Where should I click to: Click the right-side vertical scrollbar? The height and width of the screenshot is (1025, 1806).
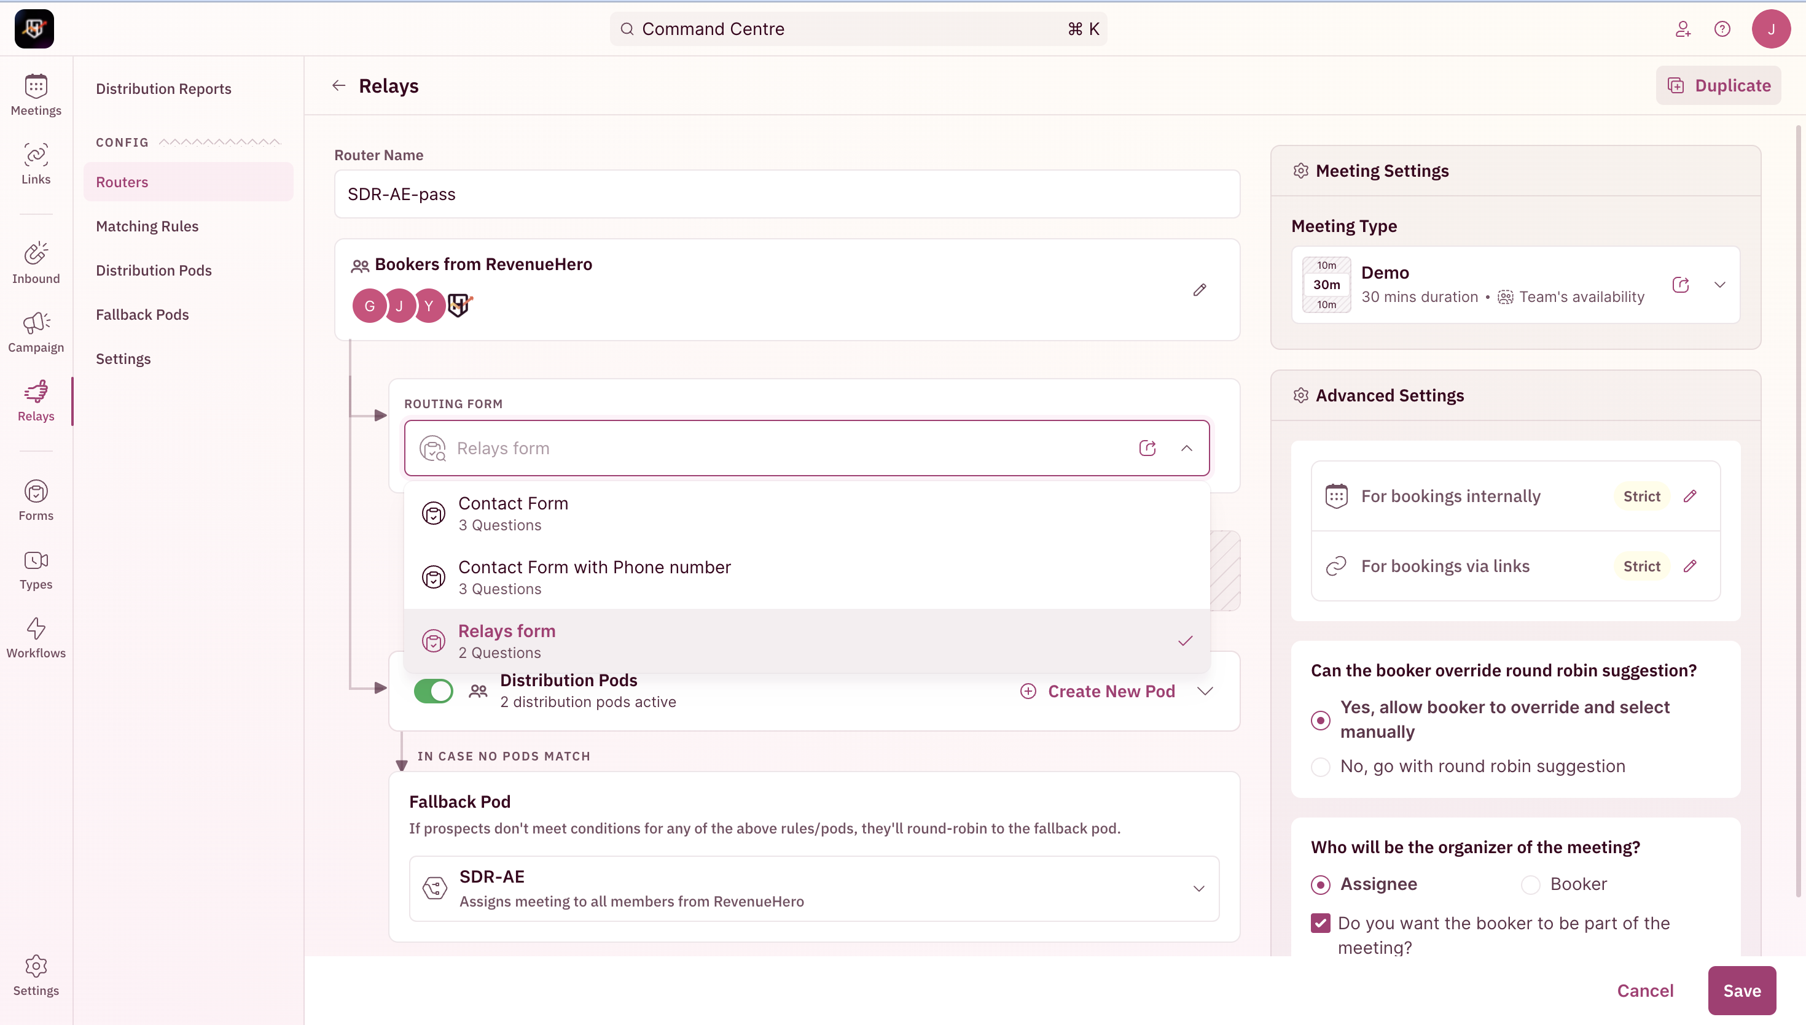(x=1798, y=511)
